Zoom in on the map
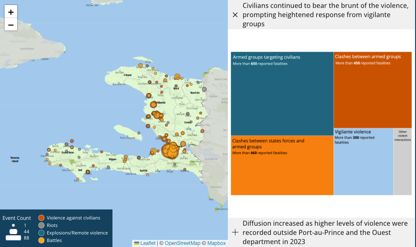 click(11, 12)
